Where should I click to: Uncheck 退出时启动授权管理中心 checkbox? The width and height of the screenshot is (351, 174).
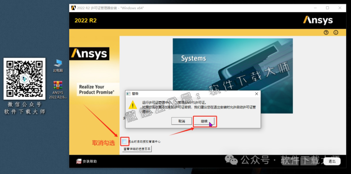[124, 141]
